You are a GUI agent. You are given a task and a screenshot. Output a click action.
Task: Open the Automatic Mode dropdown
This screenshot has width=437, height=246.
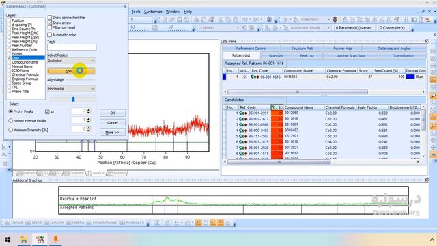coord(328,28)
